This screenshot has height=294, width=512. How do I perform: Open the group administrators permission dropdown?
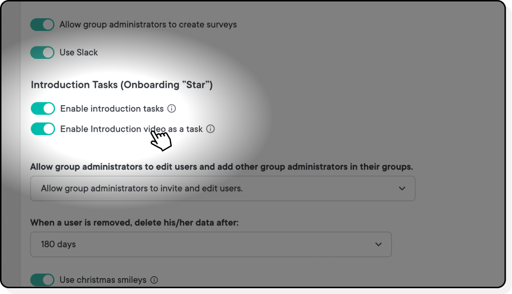pyautogui.click(x=222, y=188)
